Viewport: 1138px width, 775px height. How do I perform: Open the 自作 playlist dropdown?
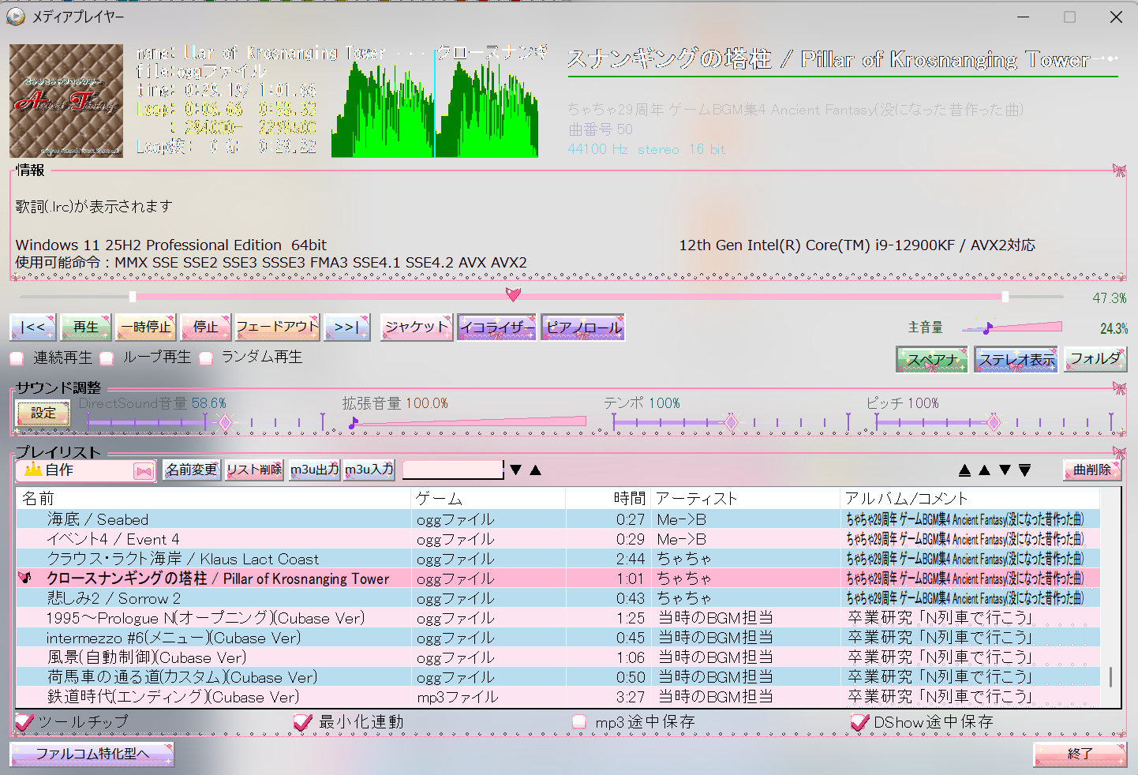click(85, 470)
